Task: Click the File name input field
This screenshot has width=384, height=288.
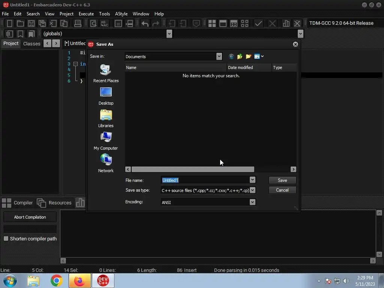Action: pos(205,180)
